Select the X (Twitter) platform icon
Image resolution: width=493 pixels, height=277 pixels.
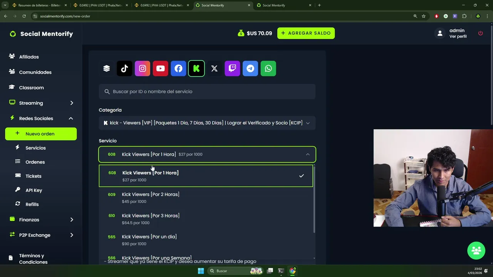click(x=214, y=68)
